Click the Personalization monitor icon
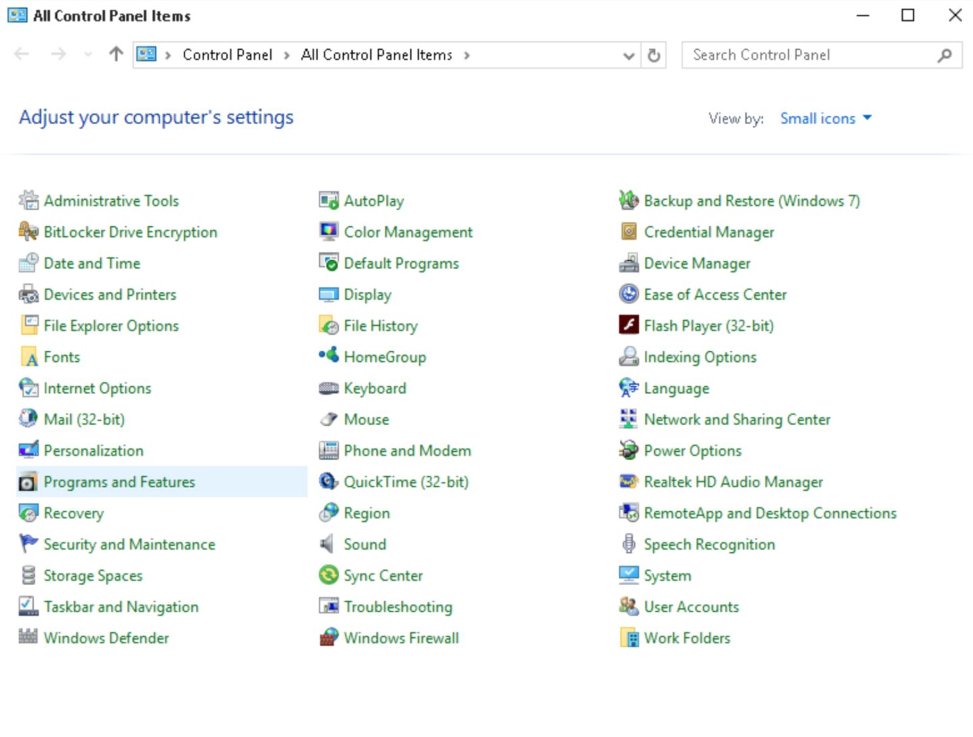This screenshot has width=973, height=737. (28, 450)
